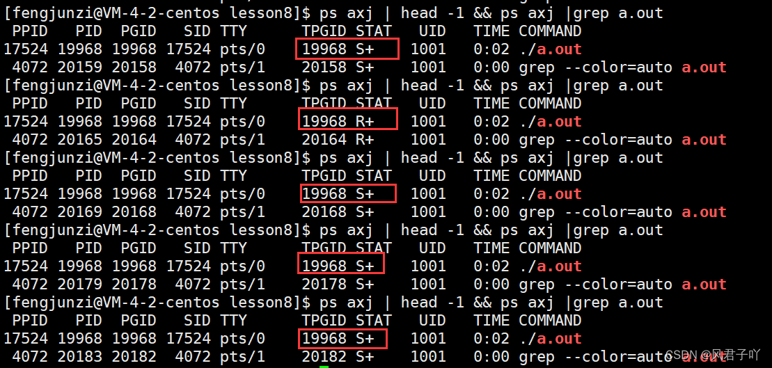
Task: Click red a.out text on PID 20179 row
Action: 704,285
